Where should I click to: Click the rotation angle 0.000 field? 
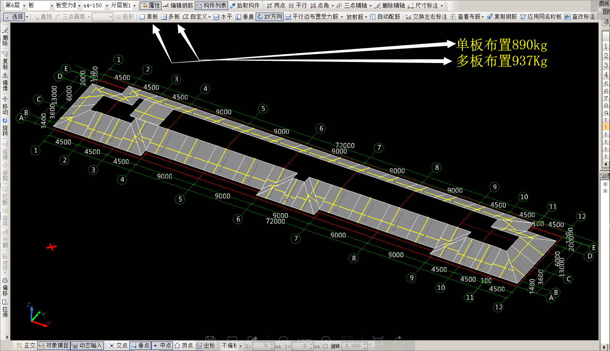click(x=354, y=346)
